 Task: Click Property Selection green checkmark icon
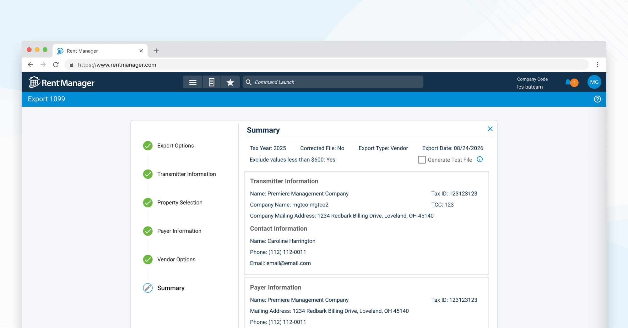148,203
